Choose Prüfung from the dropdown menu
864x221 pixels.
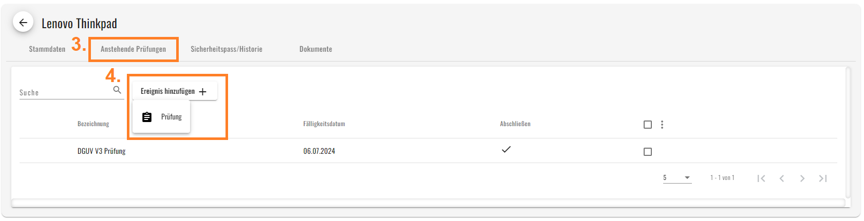pos(161,117)
